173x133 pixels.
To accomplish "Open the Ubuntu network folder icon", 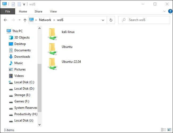I will [x=52, y=49].
